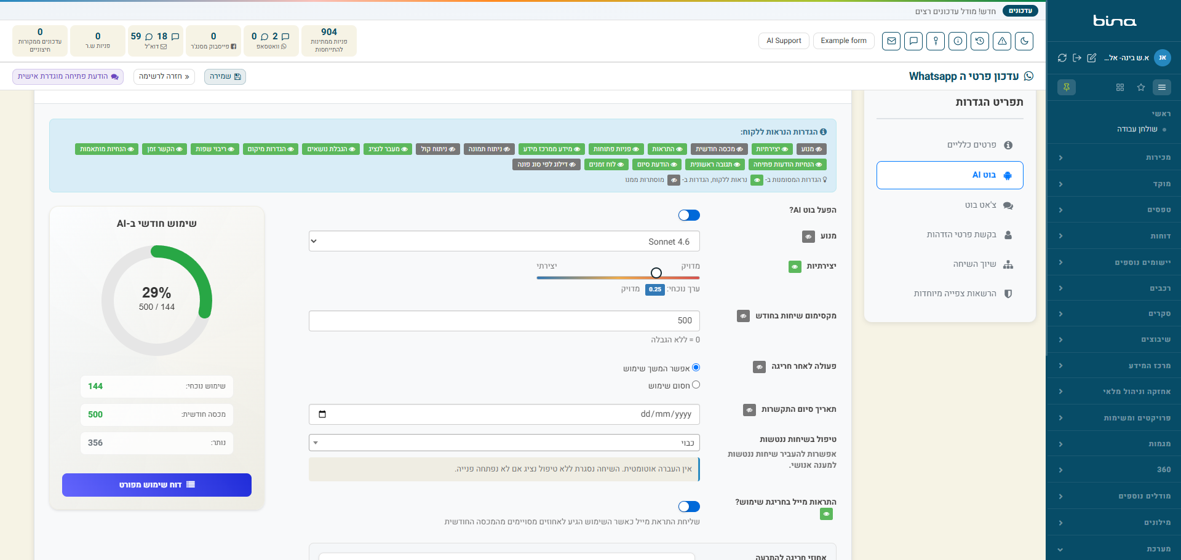This screenshot has width=1181, height=560.
Task: Open the abandoned conversations כבוי dropdown
Action: (504, 443)
